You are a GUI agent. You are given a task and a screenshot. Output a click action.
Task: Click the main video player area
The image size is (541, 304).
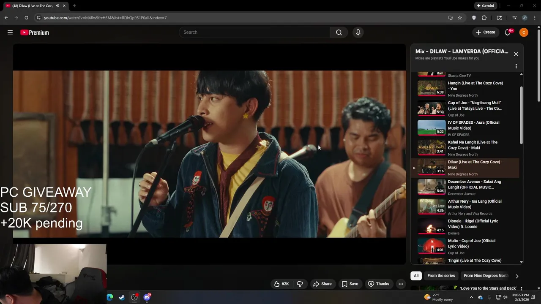209,154
